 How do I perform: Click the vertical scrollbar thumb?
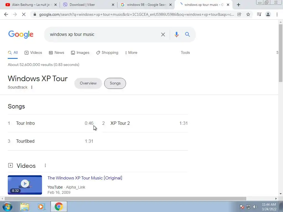point(281,53)
